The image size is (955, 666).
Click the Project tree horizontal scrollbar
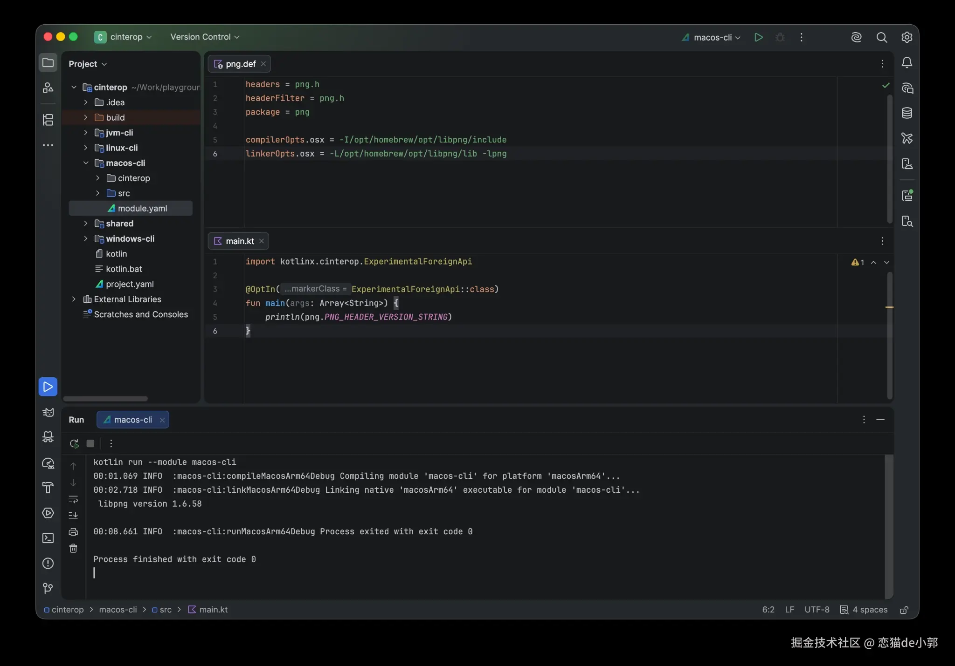tap(105, 399)
